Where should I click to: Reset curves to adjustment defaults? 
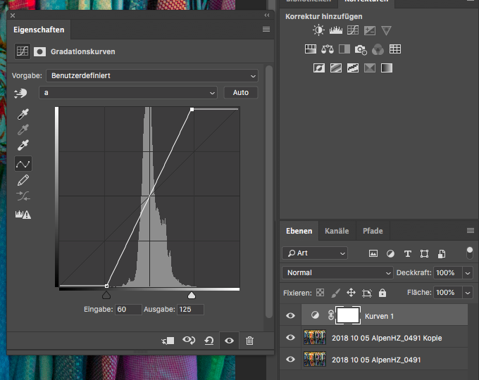pos(209,341)
